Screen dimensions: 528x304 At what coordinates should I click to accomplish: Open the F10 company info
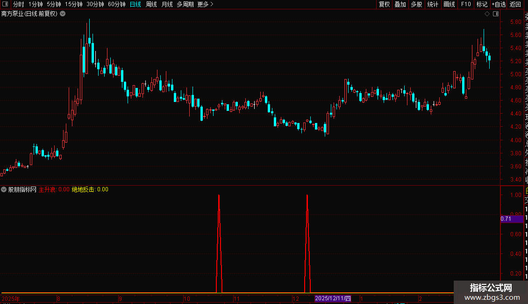coord(466,4)
